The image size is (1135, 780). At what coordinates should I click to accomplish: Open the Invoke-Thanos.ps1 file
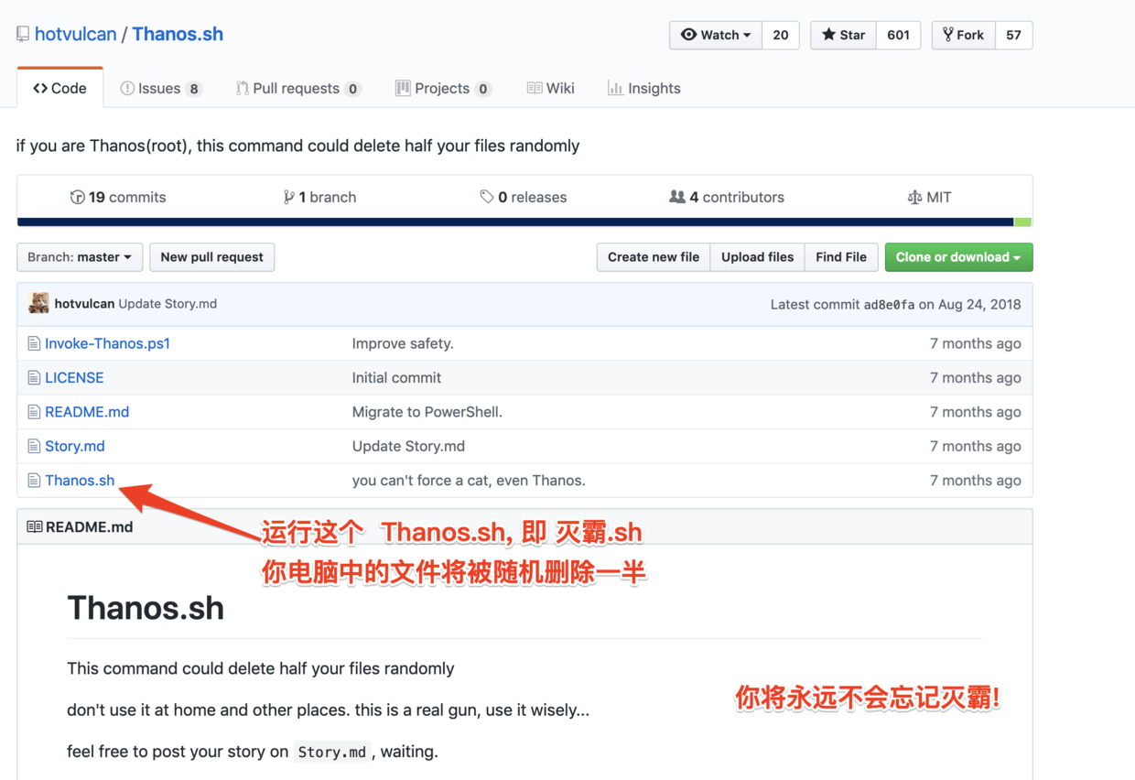[107, 343]
